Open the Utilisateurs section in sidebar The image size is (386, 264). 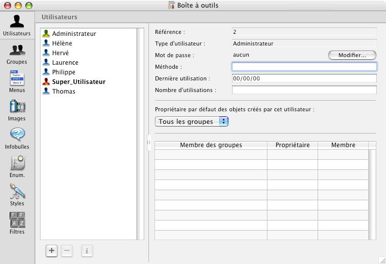click(x=17, y=25)
